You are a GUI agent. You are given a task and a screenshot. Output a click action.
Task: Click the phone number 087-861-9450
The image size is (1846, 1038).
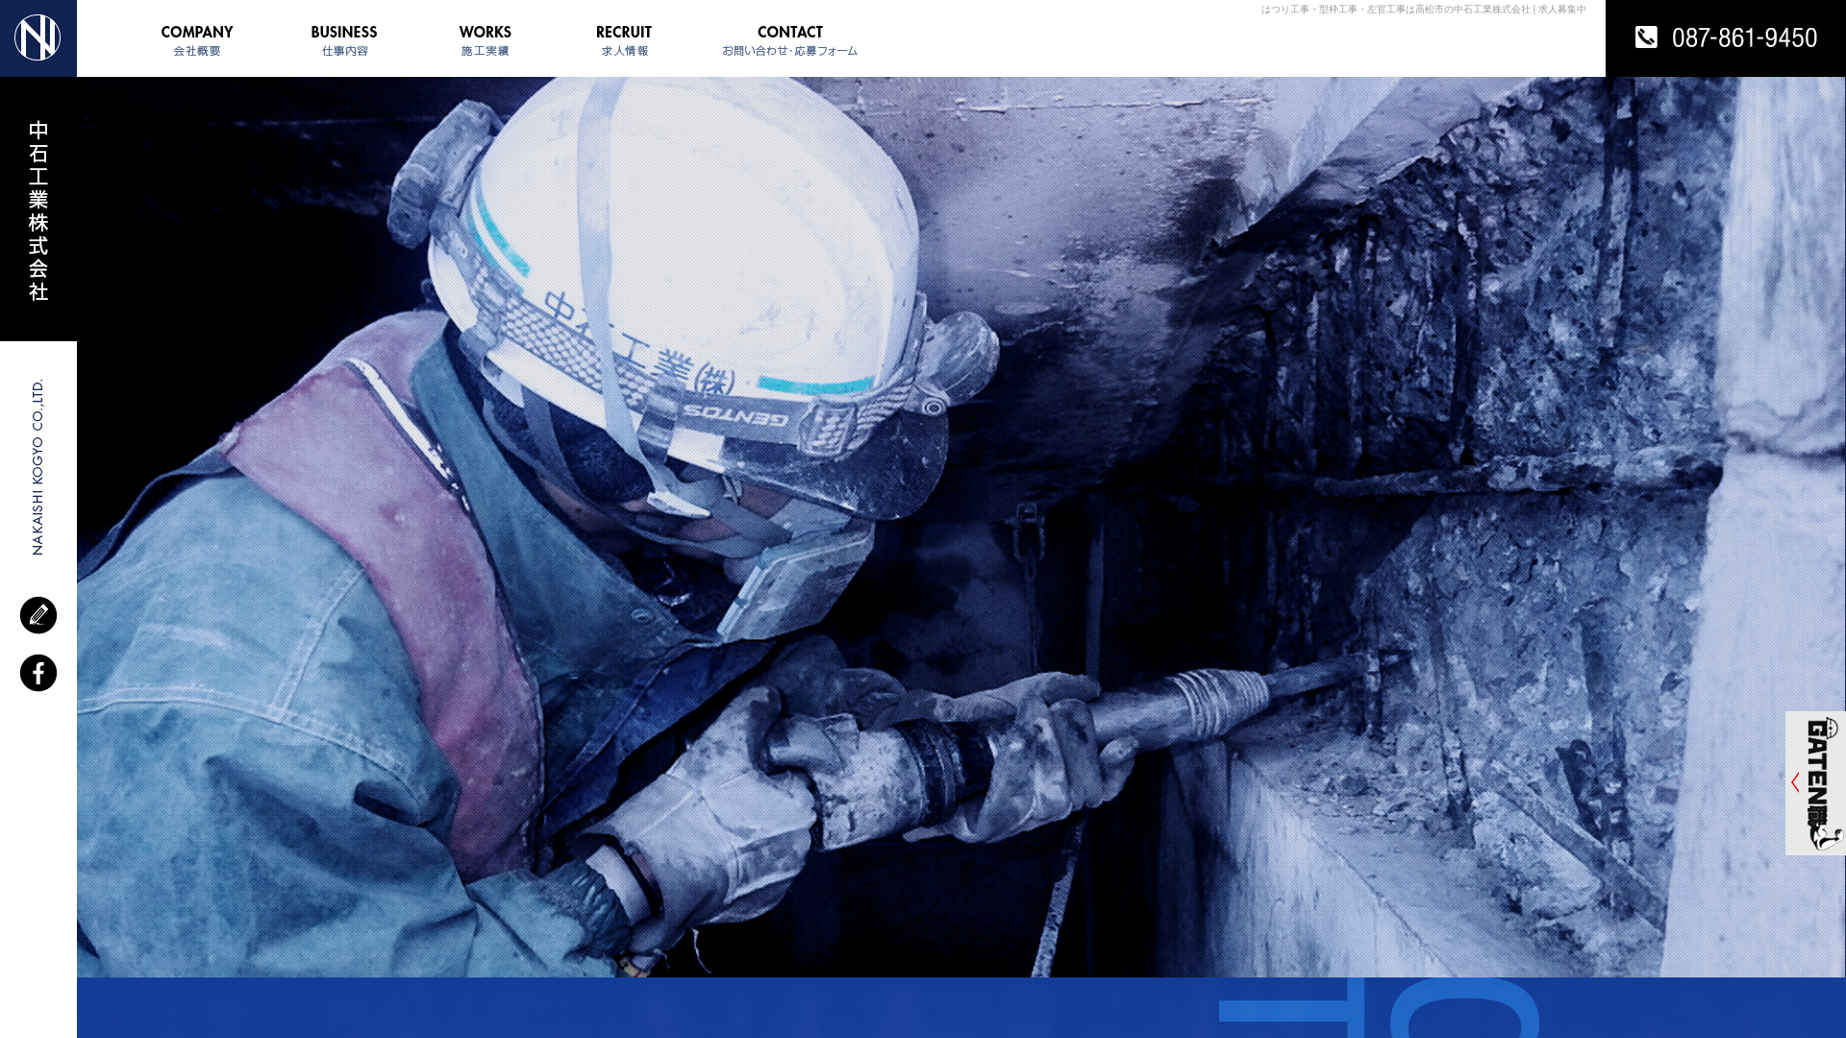(1744, 37)
